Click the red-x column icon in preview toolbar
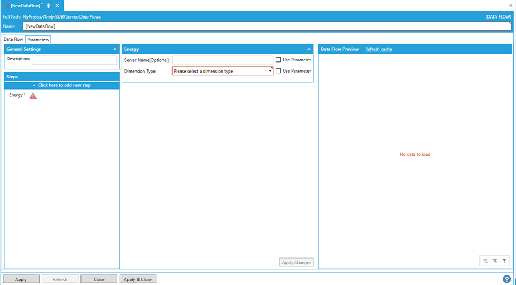Image resolution: width=516 pixels, height=285 pixels. 494,261
